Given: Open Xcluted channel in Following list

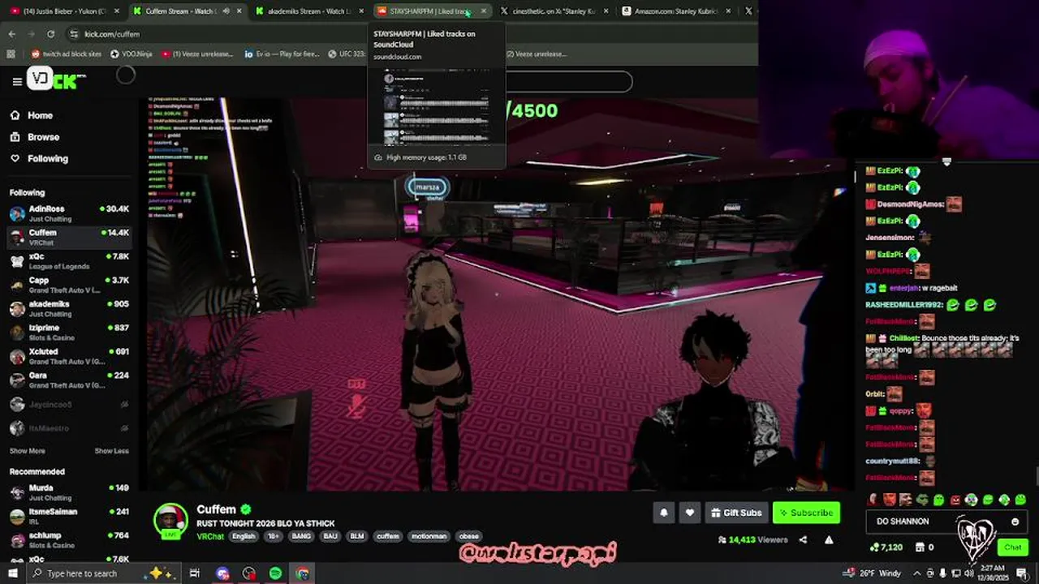Looking at the screenshot, I should [69, 356].
